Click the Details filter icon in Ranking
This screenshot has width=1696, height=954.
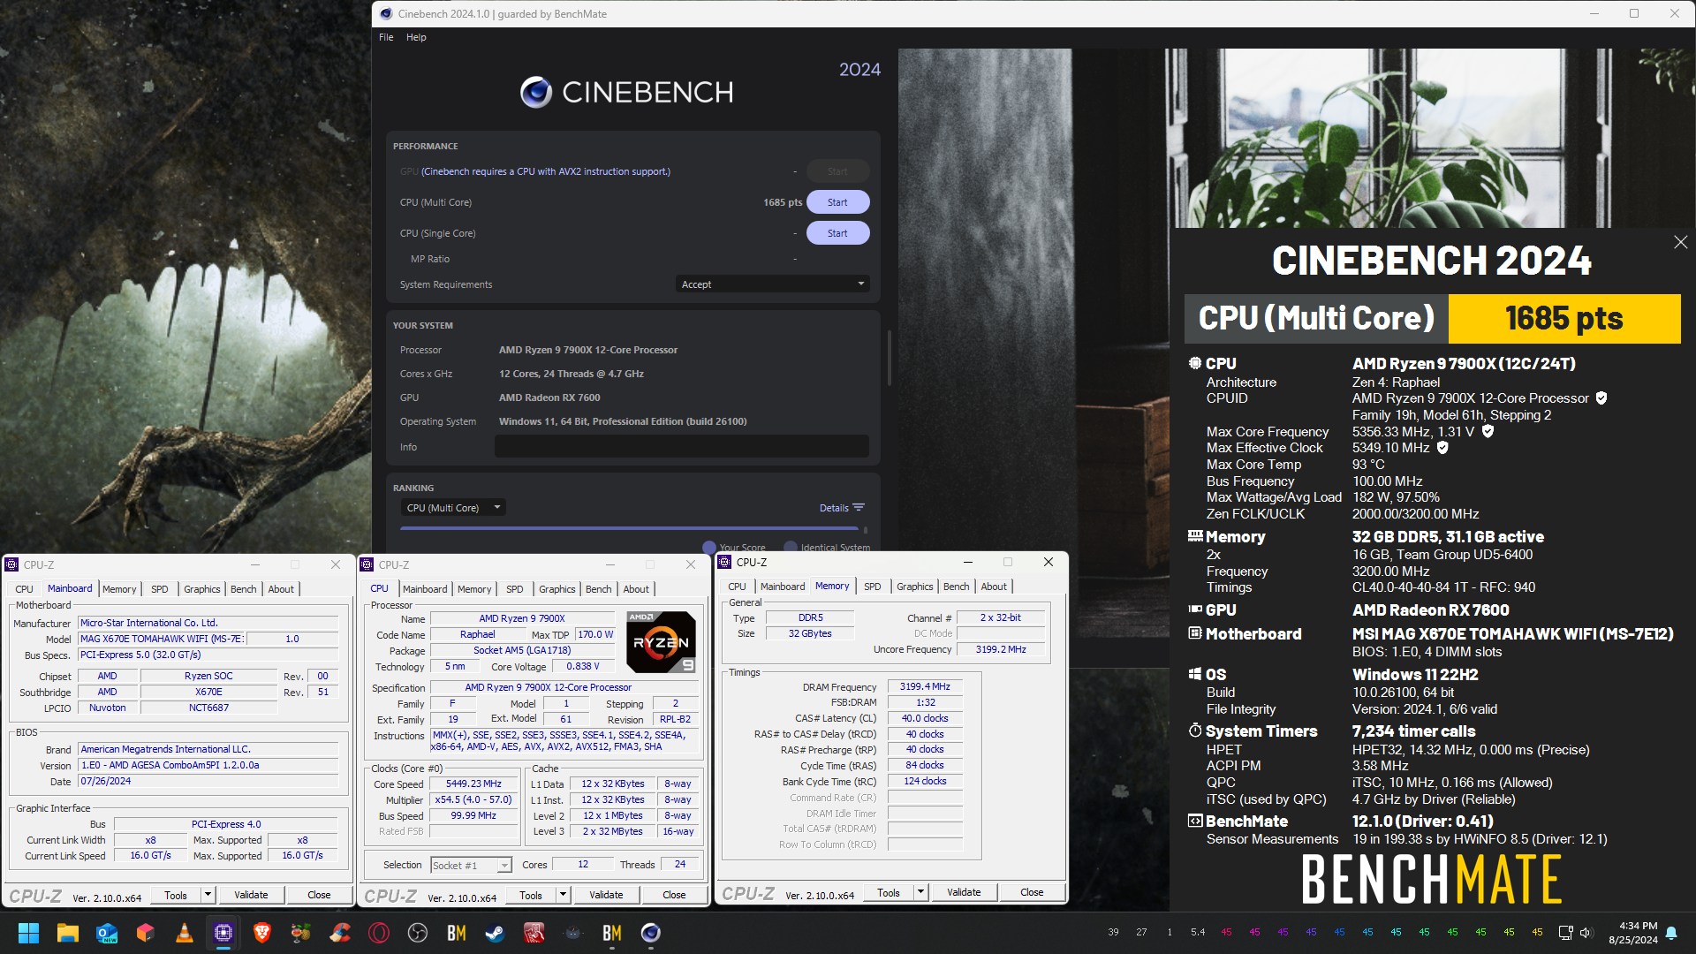coord(859,508)
